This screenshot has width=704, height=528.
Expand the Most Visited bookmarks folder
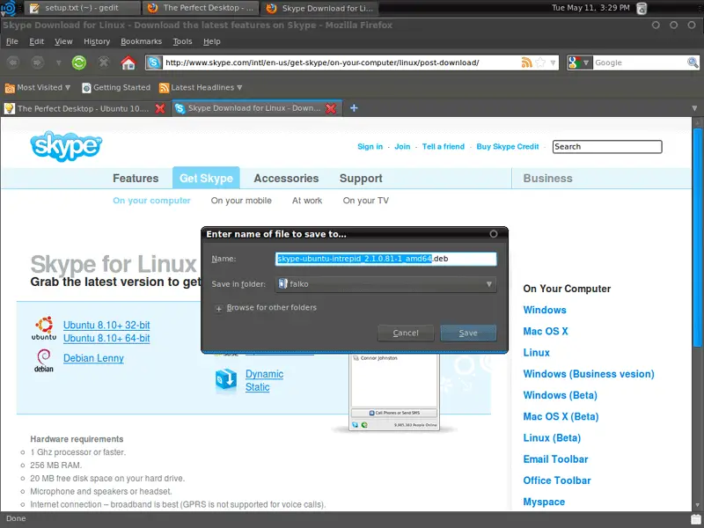pyautogui.click(x=38, y=87)
